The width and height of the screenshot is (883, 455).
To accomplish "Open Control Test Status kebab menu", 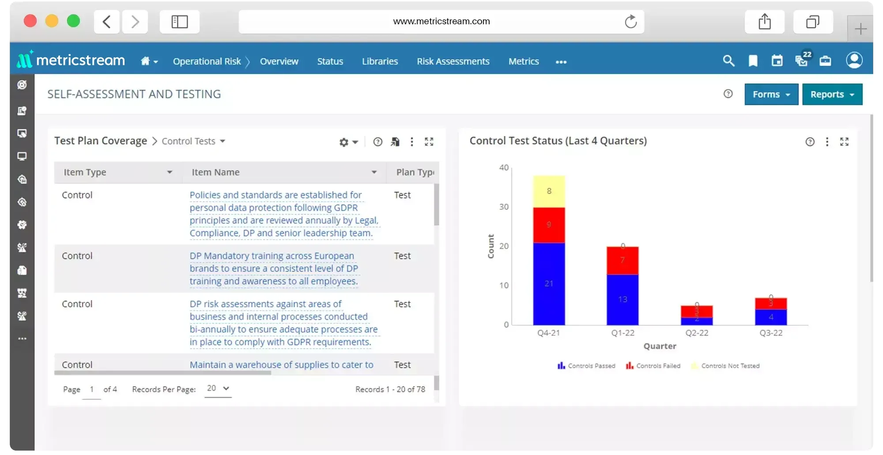I will point(827,142).
